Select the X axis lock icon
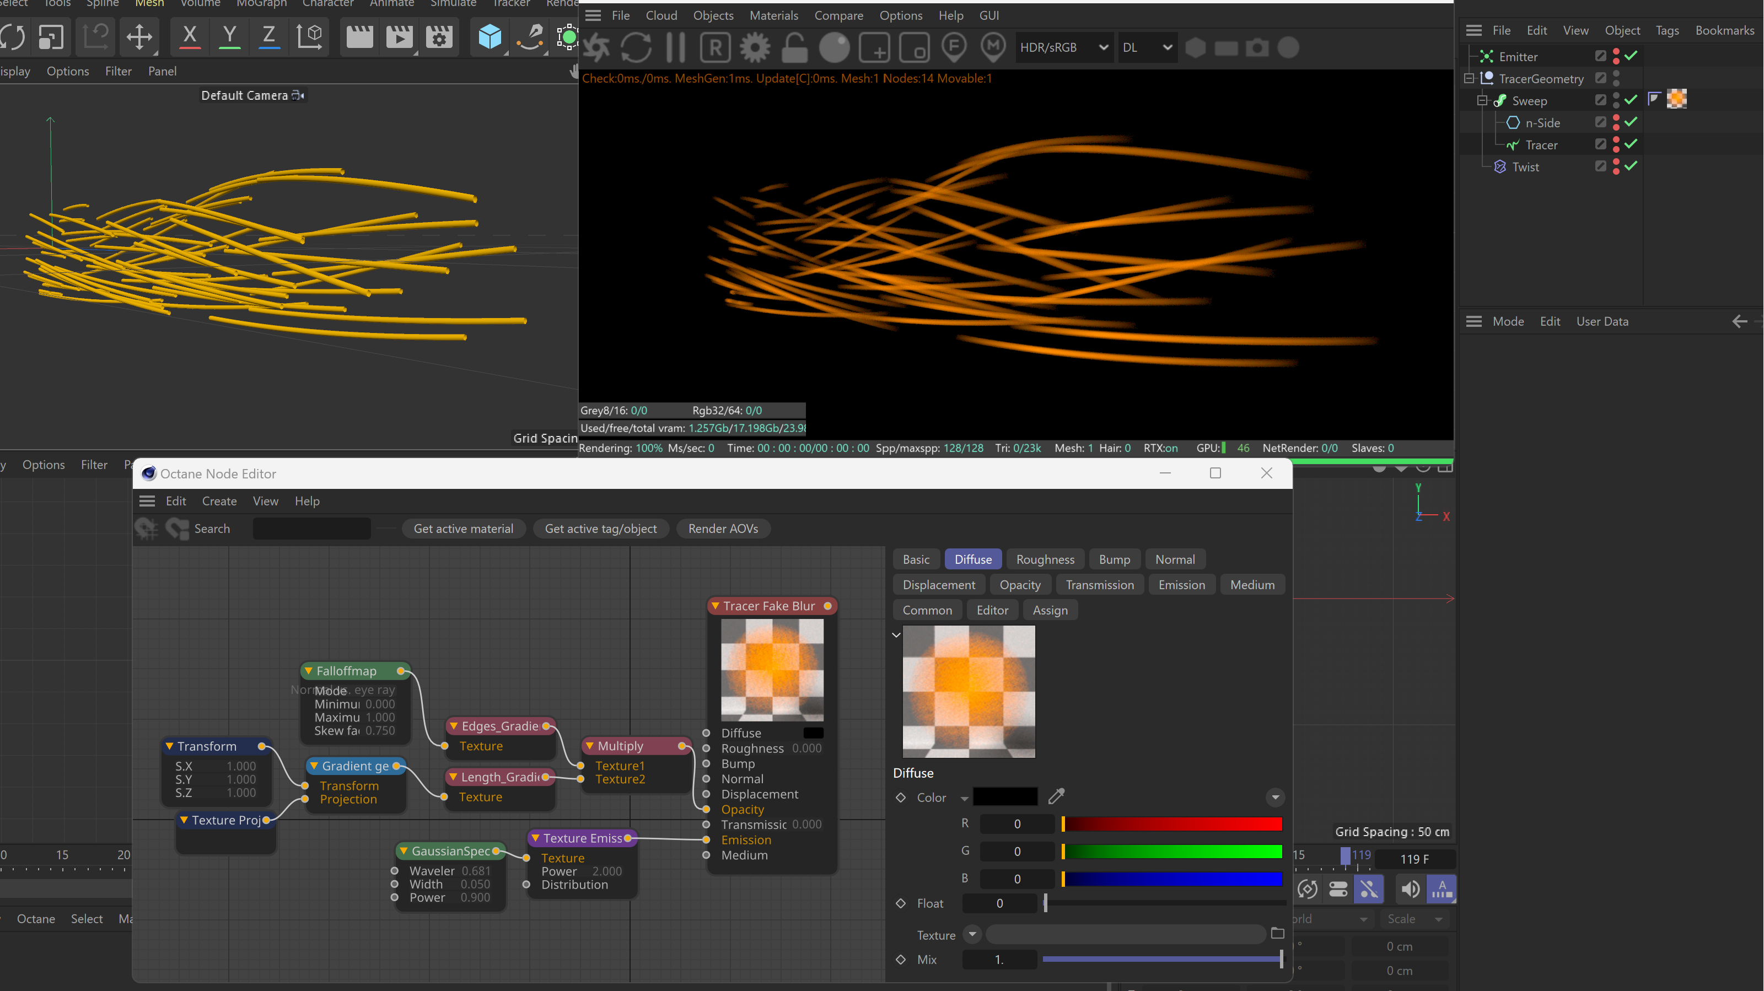 190,36
